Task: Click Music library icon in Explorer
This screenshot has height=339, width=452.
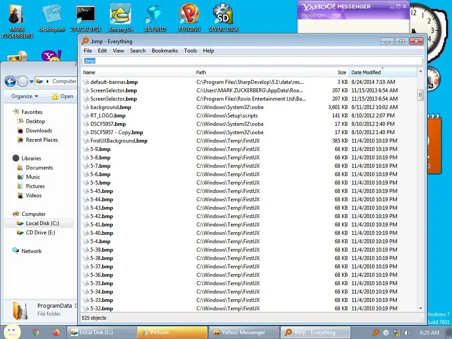Action: coord(20,177)
